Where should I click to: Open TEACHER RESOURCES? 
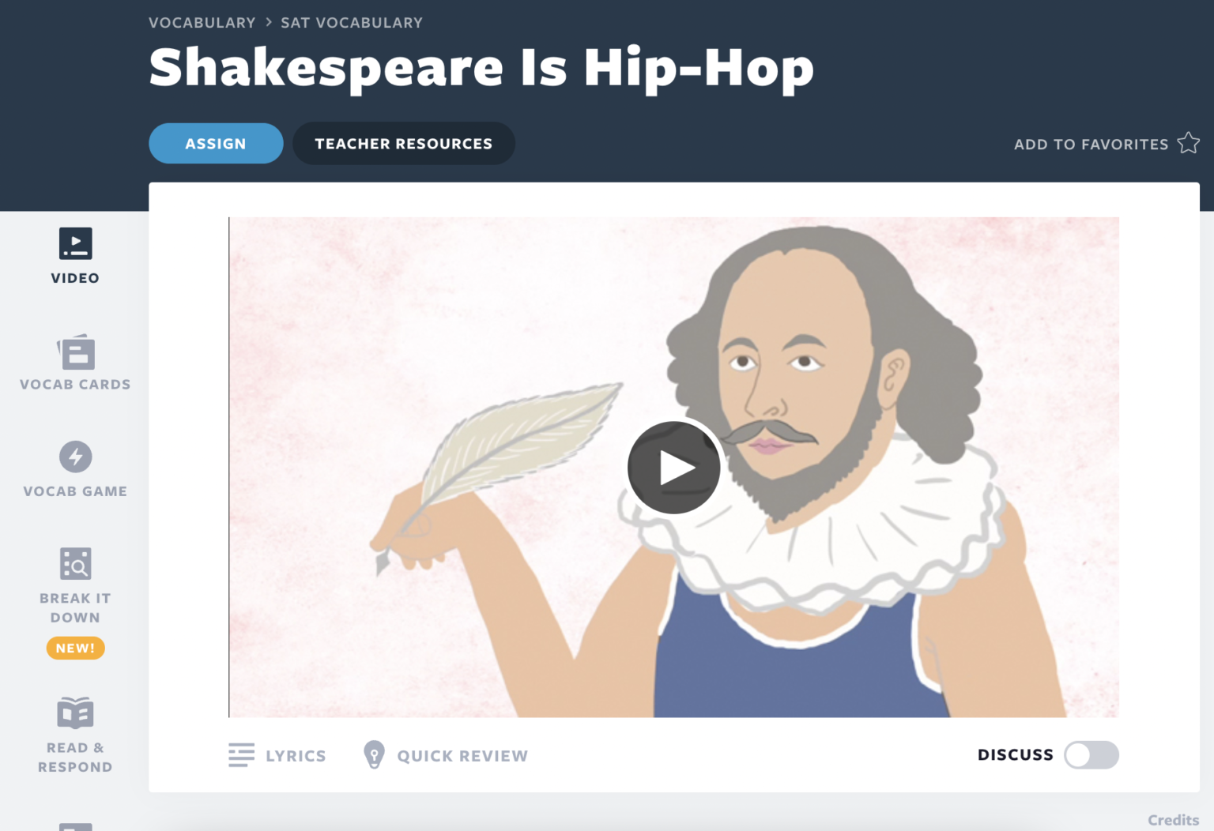click(403, 143)
